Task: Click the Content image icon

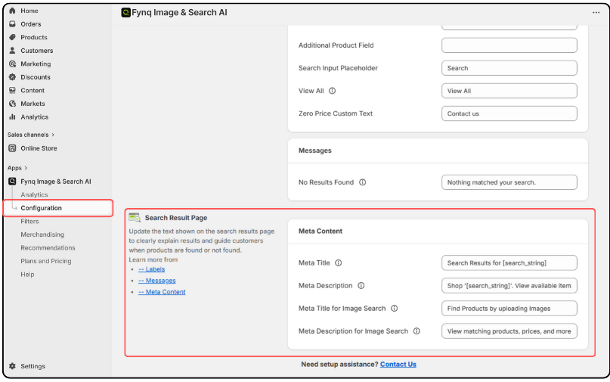Action: [12, 90]
